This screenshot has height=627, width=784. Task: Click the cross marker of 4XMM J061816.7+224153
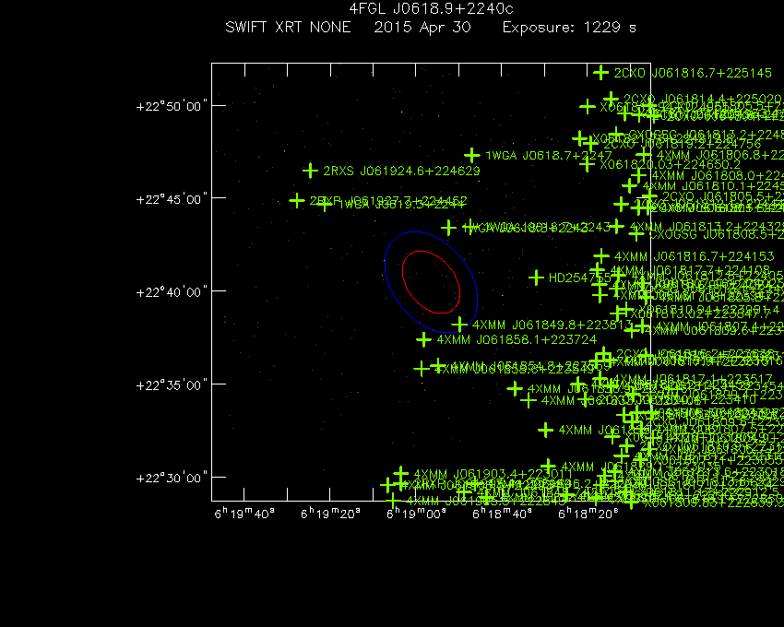[x=601, y=256]
